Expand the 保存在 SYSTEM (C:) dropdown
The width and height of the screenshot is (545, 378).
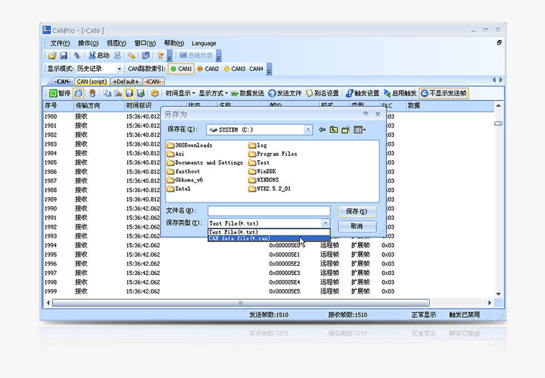click(308, 130)
